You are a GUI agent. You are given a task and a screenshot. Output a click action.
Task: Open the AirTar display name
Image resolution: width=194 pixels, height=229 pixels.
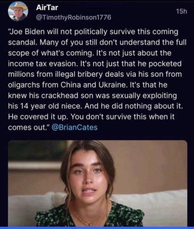pos(47,7)
